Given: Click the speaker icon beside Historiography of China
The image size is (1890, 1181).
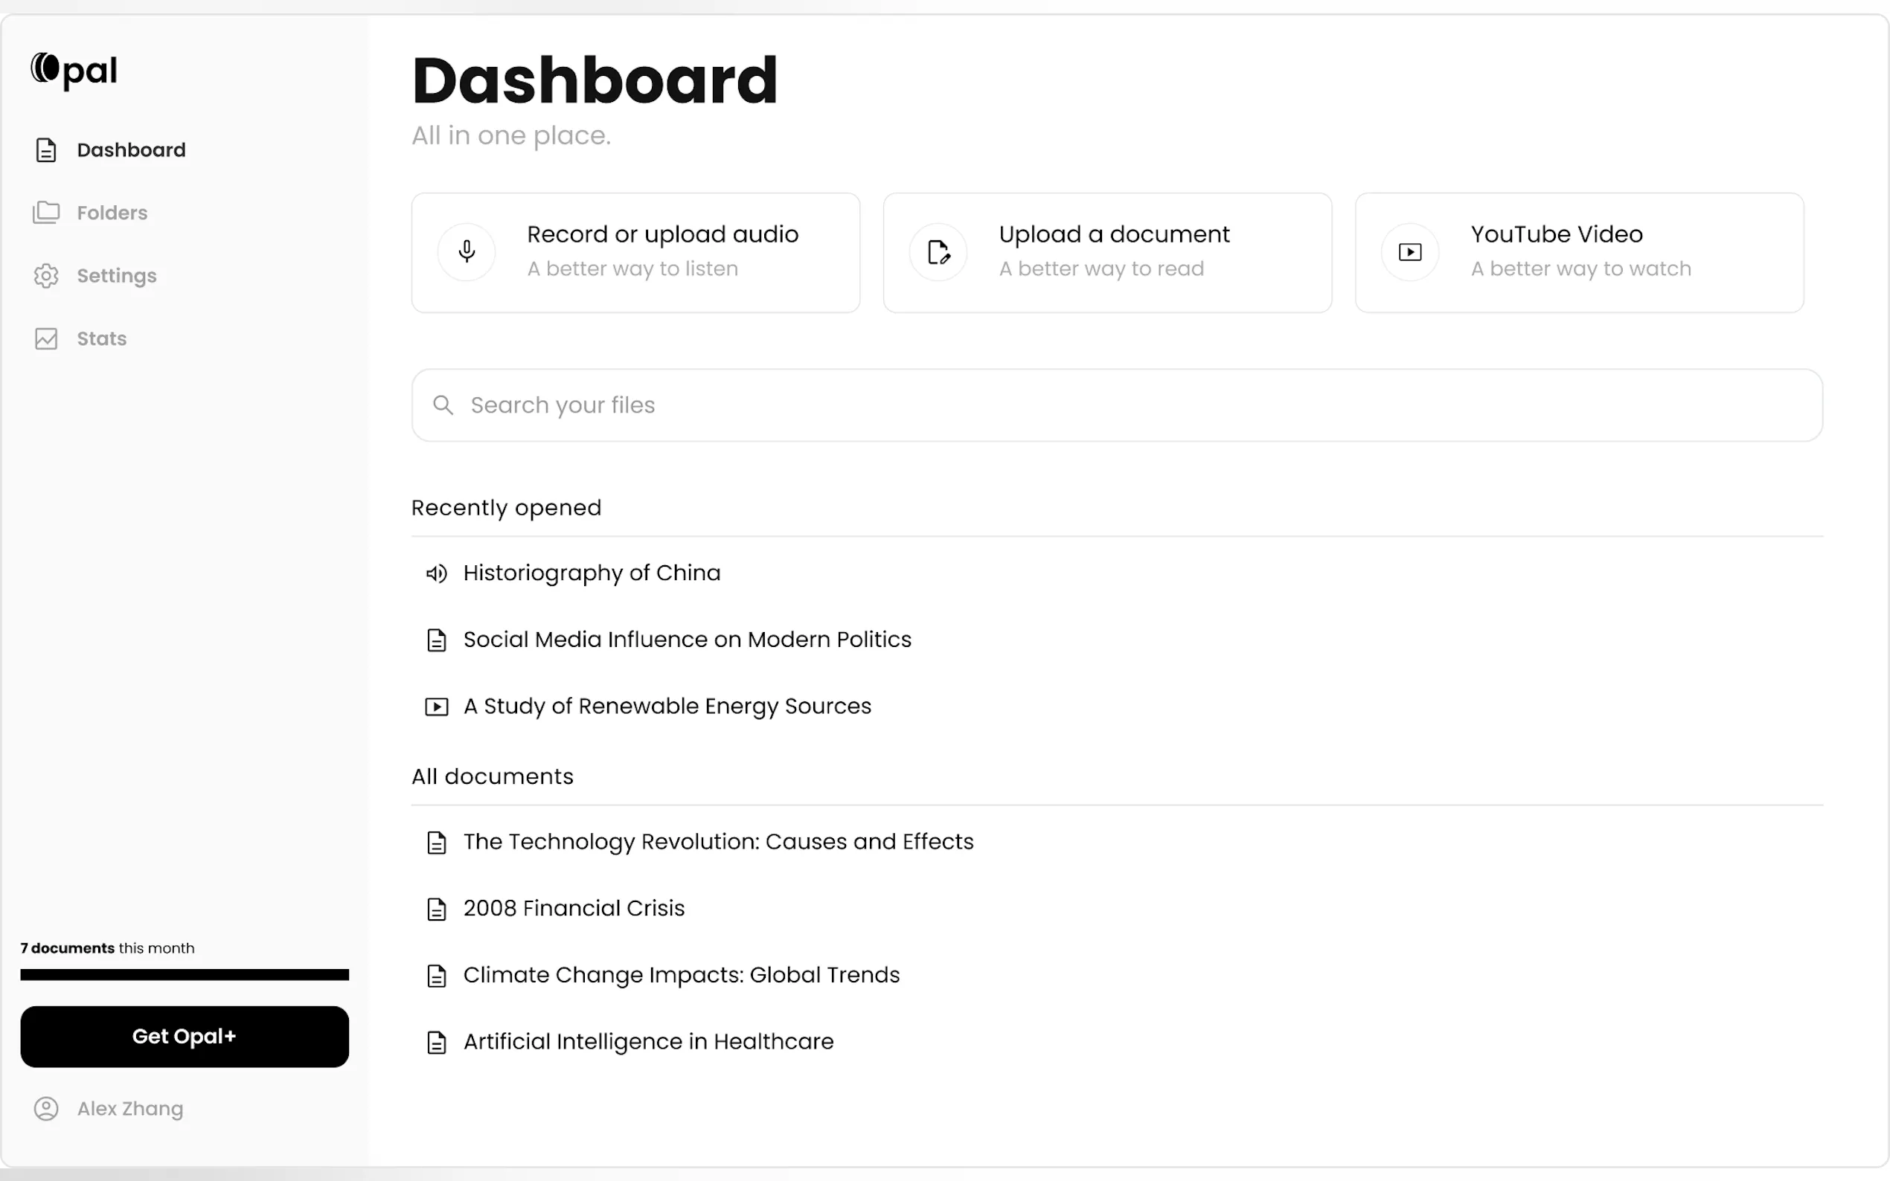Looking at the screenshot, I should (436, 573).
